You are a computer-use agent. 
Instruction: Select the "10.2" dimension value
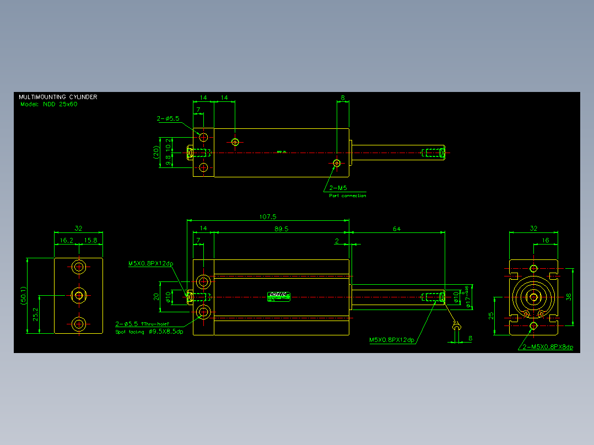point(168,145)
